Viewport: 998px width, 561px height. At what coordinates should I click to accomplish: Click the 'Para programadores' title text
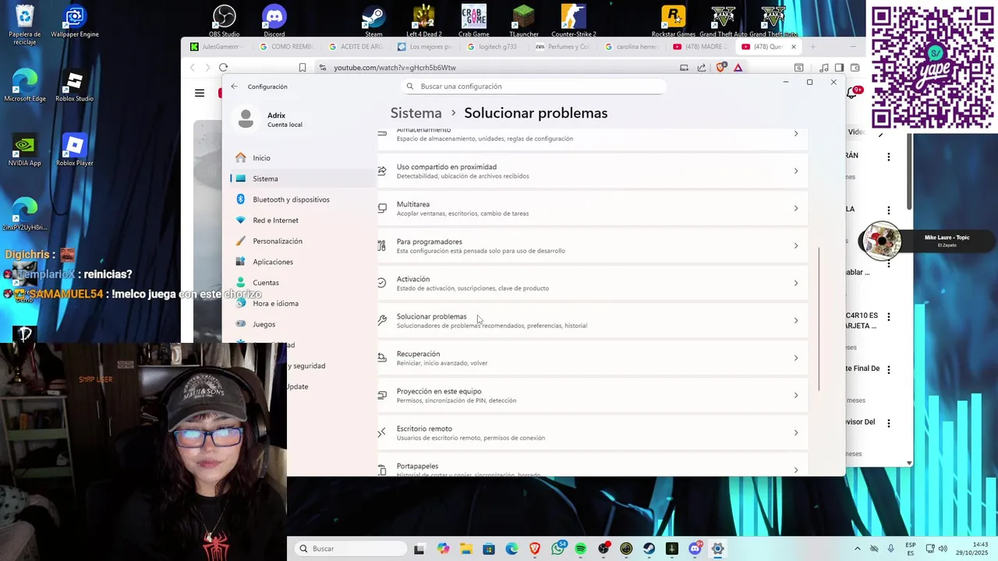tap(429, 242)
